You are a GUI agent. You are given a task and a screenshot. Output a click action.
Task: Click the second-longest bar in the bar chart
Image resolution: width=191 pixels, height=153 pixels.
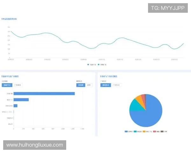tap(21, 99)
